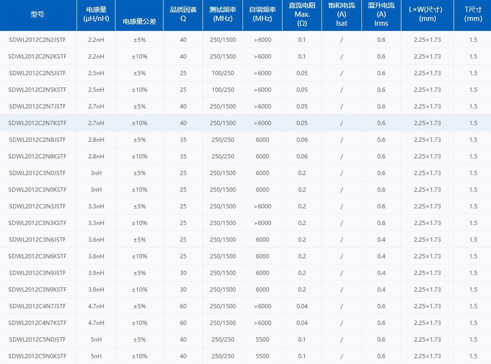The width and height of the screenshot is (491, 364).
Task: Click the 自谐频率 (MHz) column header
Action: pos(263,14)
